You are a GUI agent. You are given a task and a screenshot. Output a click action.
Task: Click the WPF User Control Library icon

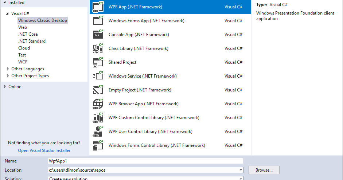pyautogui.click(x=98, y=132)
